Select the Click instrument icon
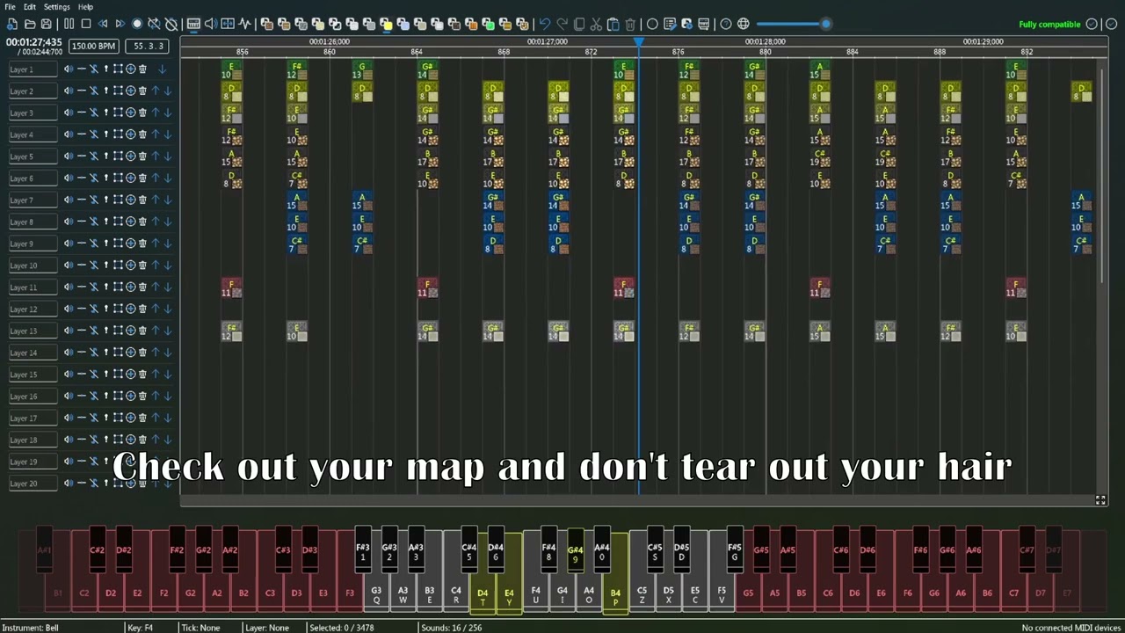Viewport: 1125px width, 633px height. [335, 24]
